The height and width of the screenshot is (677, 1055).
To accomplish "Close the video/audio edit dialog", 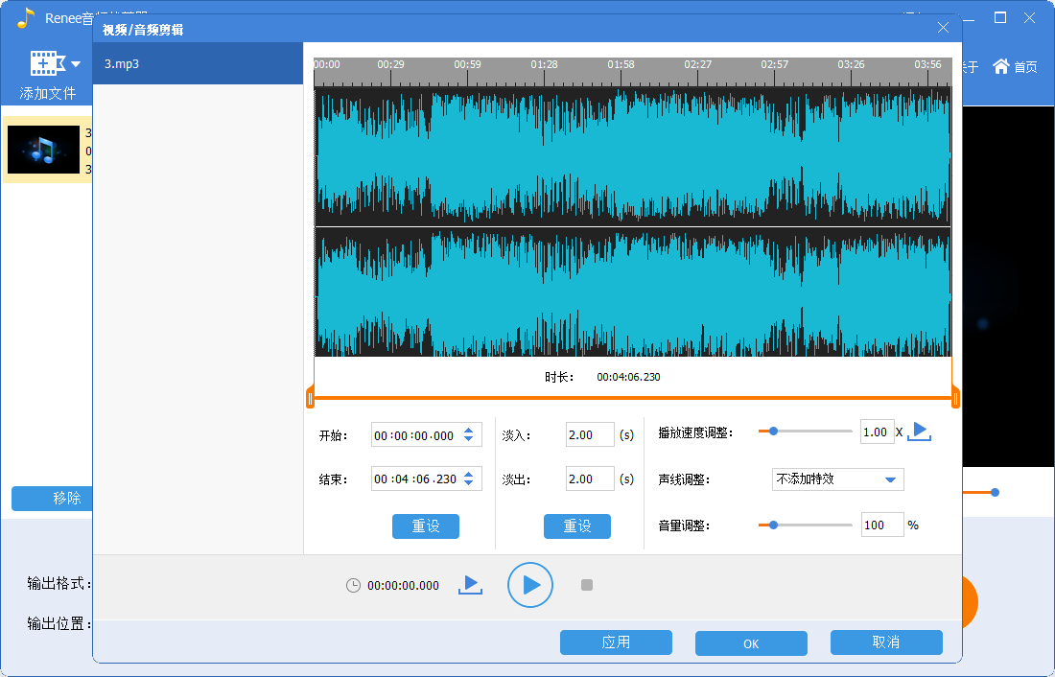I will pos(943,28).
